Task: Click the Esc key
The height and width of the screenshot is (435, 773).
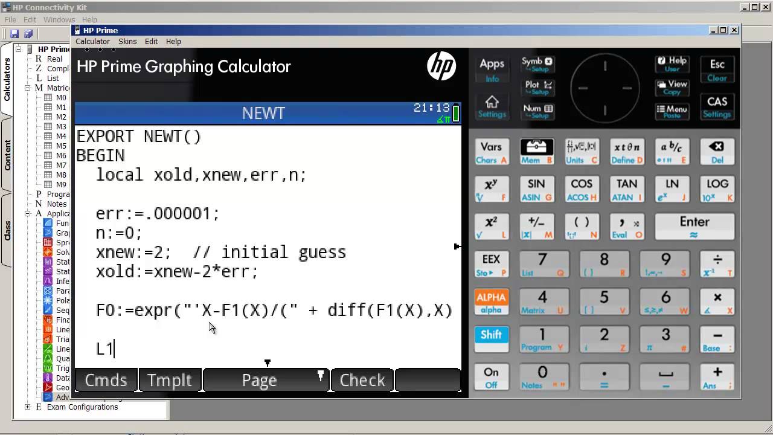Action: click(x=717, y=69)
